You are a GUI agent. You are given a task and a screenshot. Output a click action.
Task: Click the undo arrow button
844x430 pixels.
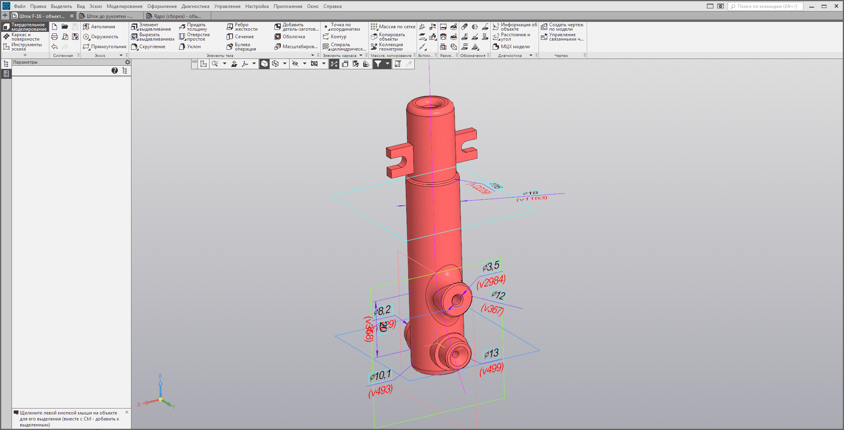point(55,47)
